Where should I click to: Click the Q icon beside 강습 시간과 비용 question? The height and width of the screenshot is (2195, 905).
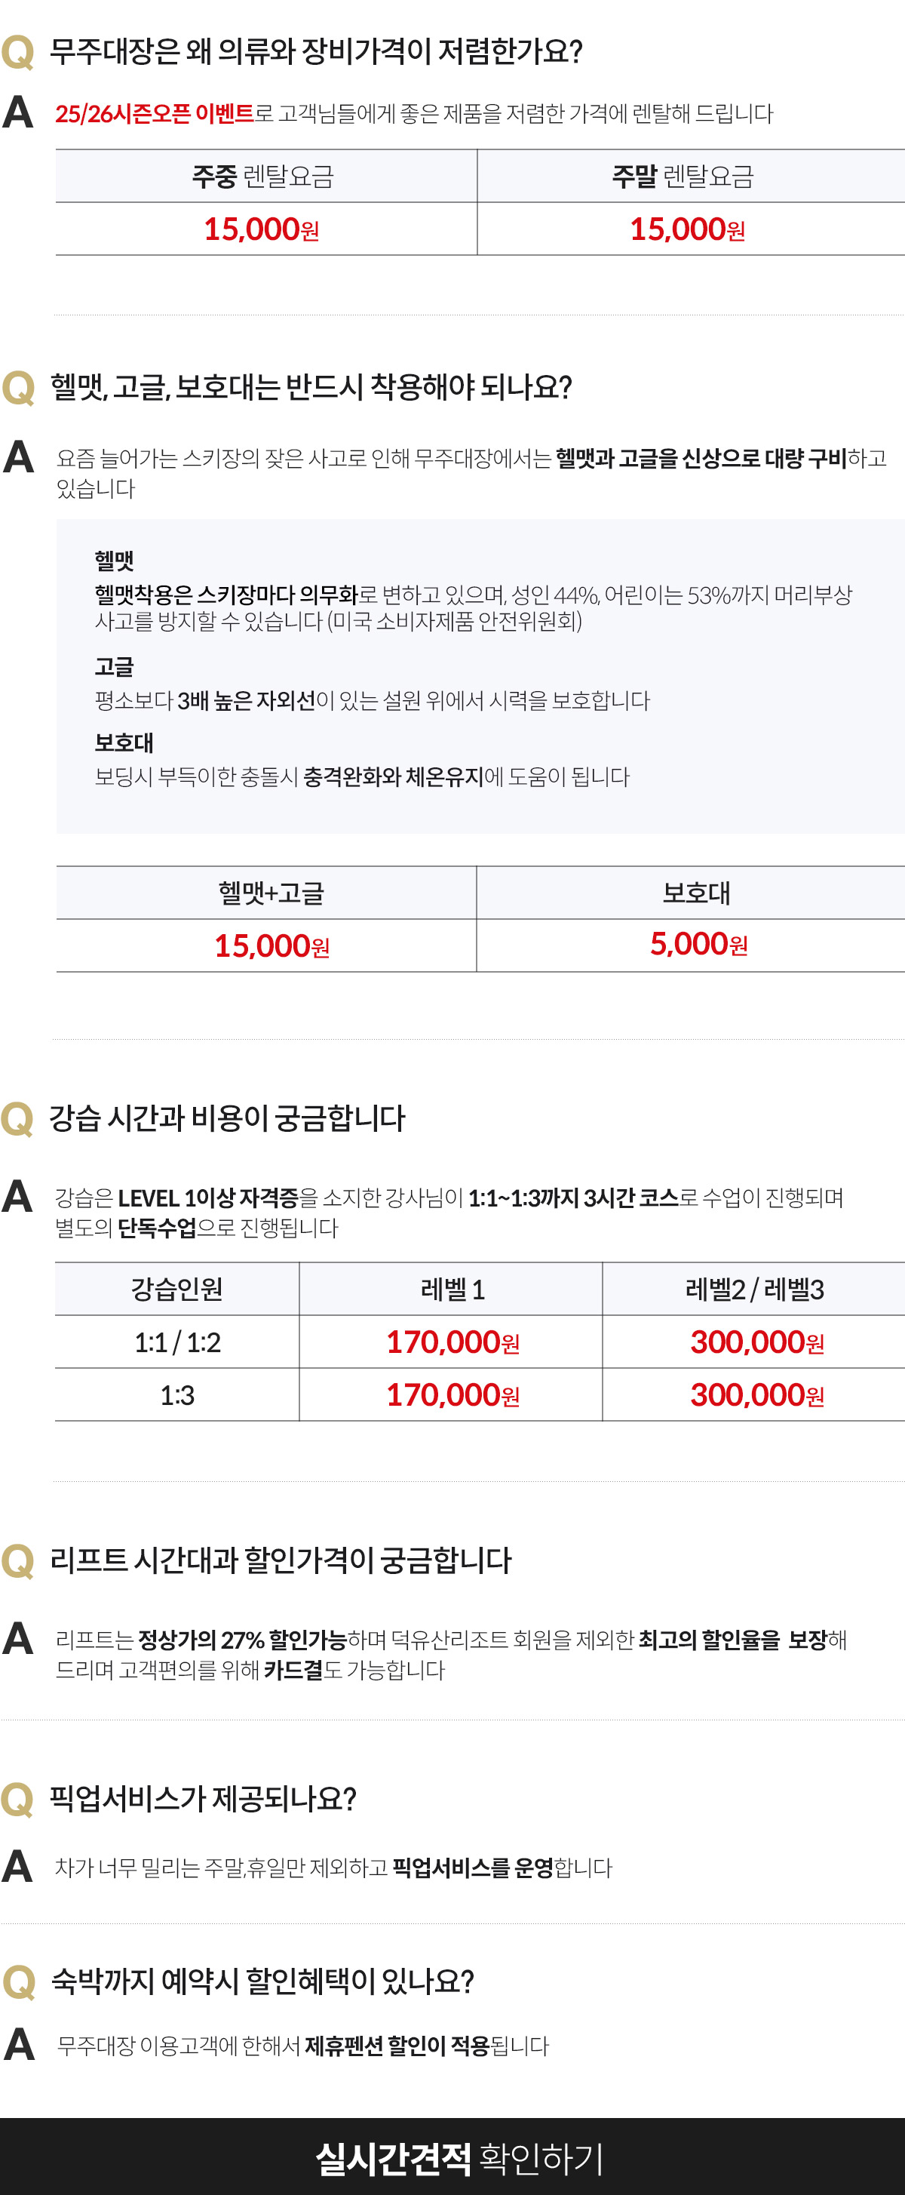click(x=18, y=1120)
